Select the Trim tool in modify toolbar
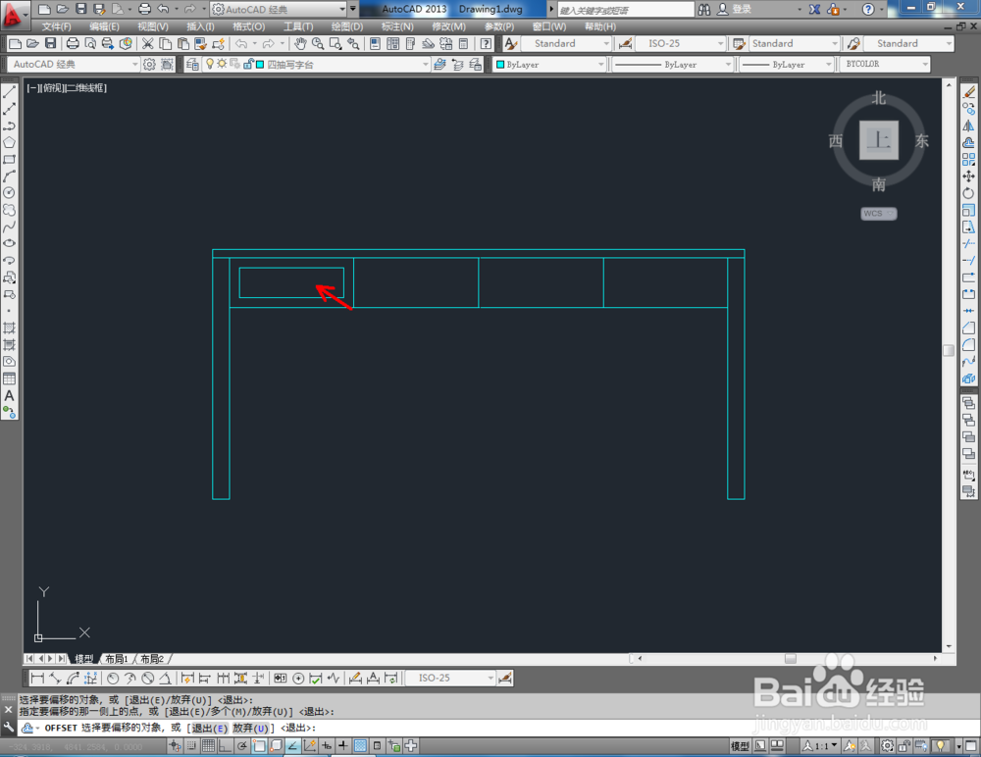The width and height of the screenshot is (981, 757). (968, 244)
